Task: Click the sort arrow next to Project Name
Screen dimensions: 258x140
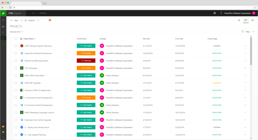Action: tap(35, 39)
